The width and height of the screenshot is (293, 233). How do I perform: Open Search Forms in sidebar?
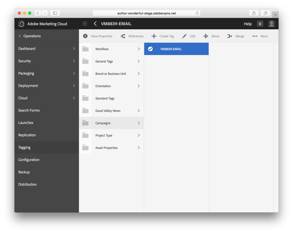pyautogui.click(x=47, y=111)
